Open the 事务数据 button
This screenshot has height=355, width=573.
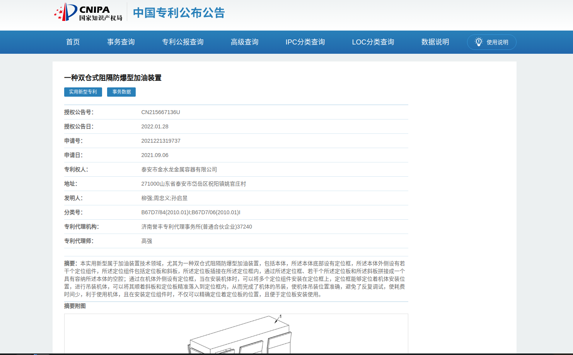121,92
